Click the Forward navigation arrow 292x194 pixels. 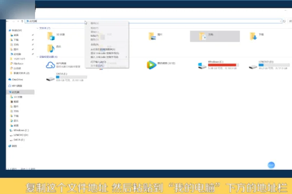point(14,21)
